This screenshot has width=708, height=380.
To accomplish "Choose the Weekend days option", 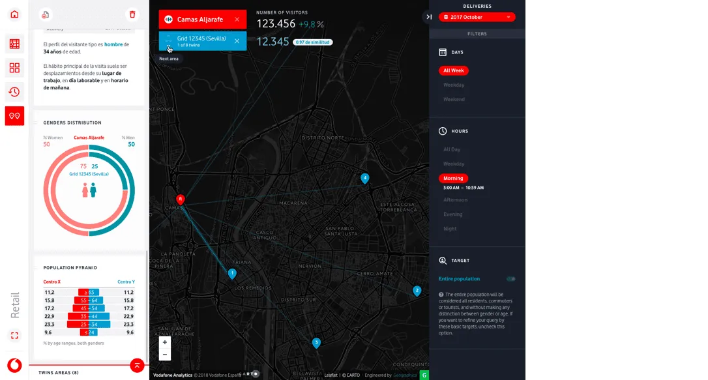I will tap(454, 99).
